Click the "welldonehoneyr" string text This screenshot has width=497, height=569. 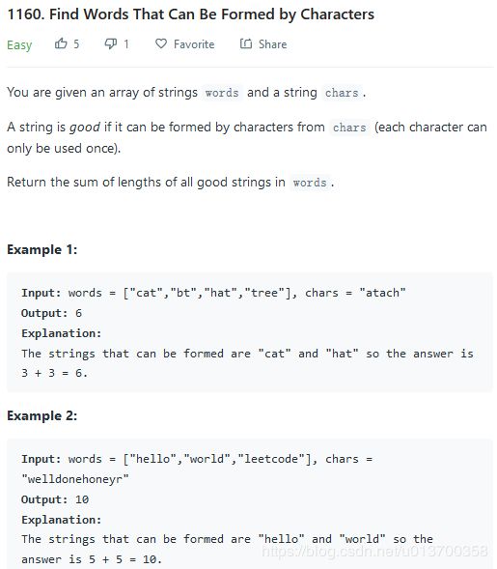[x=75, y=479]
